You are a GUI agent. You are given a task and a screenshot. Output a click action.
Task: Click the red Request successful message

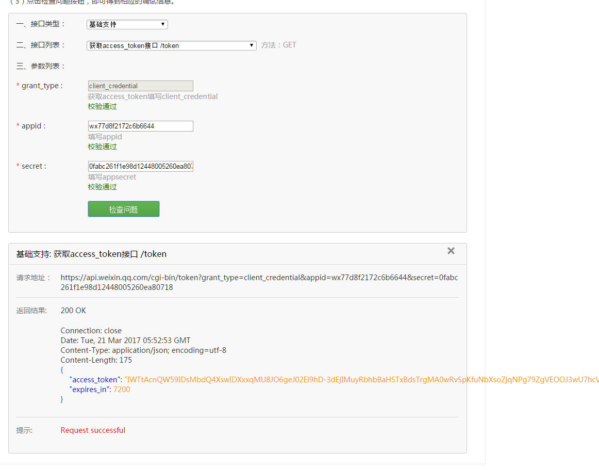pyautogui.click(x=93, y=430)
